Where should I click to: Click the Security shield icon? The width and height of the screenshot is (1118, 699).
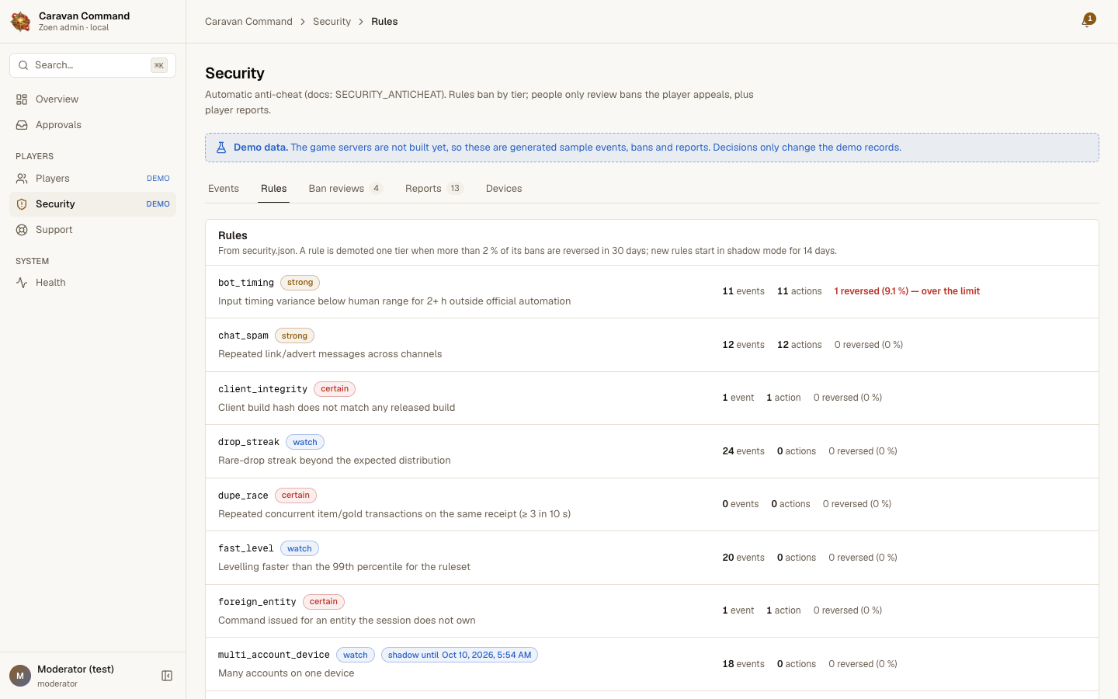tap(22, 204)
